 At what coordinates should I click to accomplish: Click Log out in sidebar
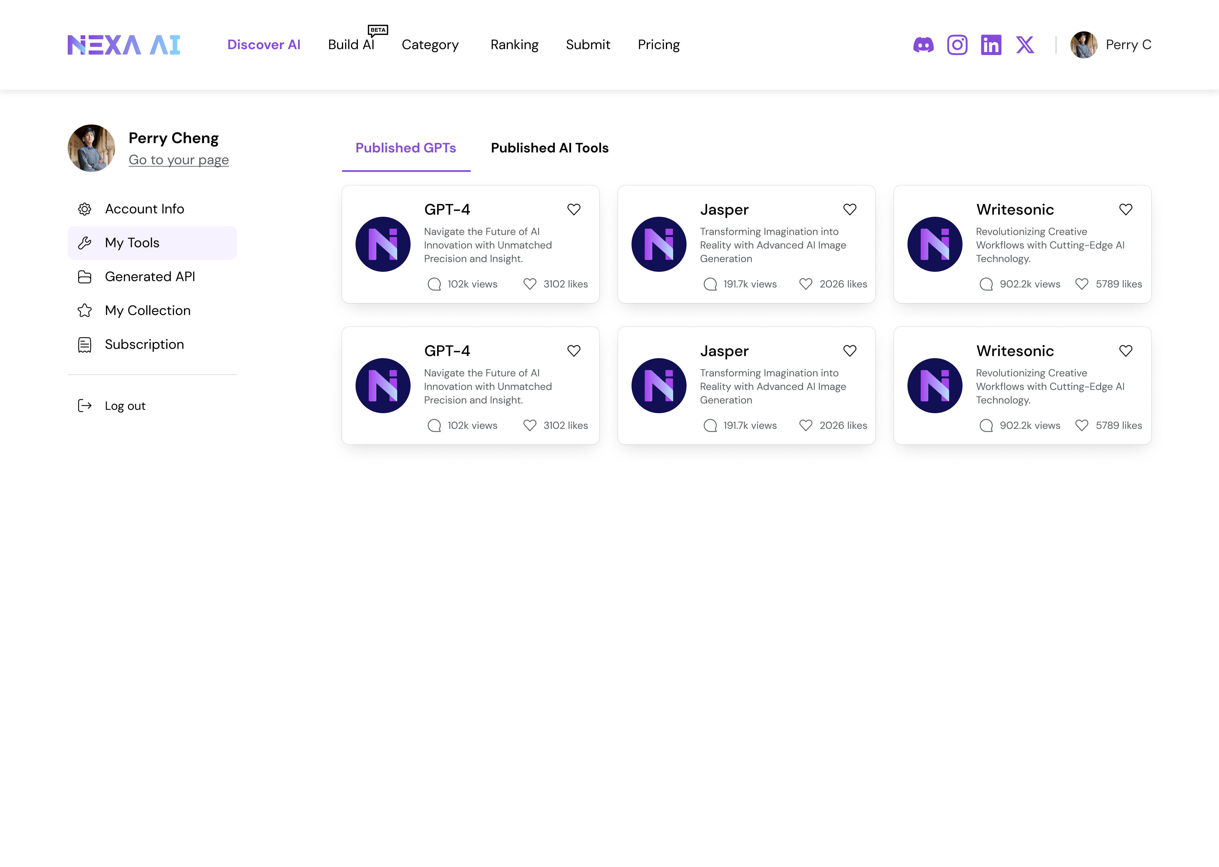coord(124,406)
